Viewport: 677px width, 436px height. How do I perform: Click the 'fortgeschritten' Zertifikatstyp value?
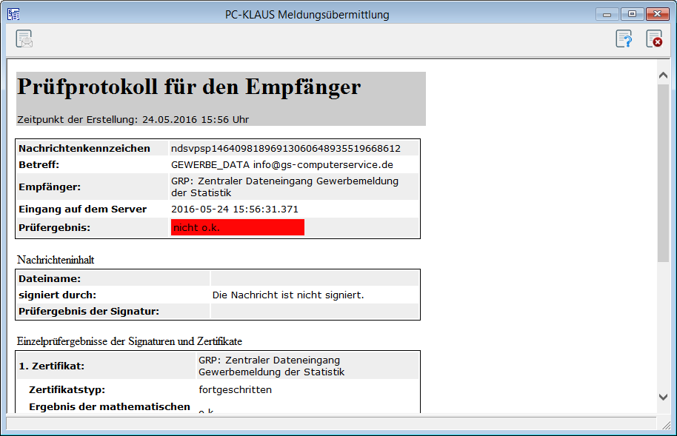[235, 389]
